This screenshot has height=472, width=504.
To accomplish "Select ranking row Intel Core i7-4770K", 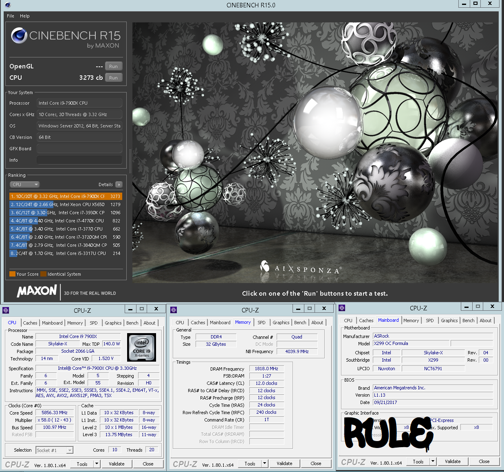I will click(66, 221).
